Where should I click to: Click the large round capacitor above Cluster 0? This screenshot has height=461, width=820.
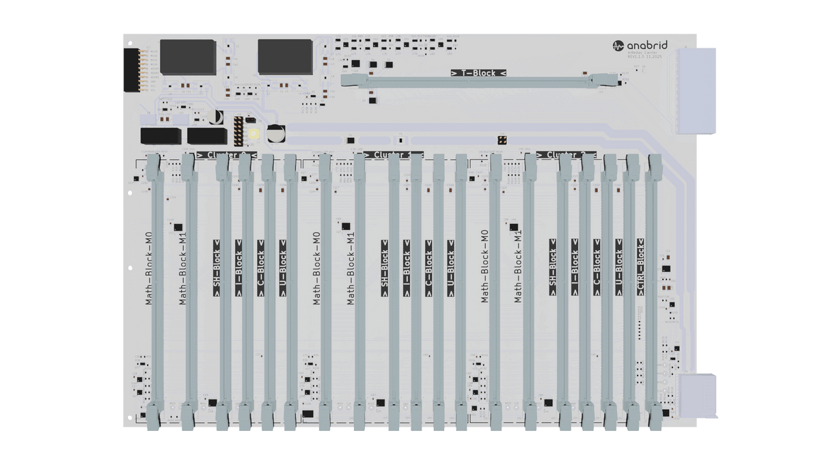pyautogui.click(x=276, y=132)
